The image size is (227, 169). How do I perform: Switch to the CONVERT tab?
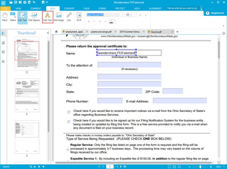pyautogui.click(x=69, y=9)
